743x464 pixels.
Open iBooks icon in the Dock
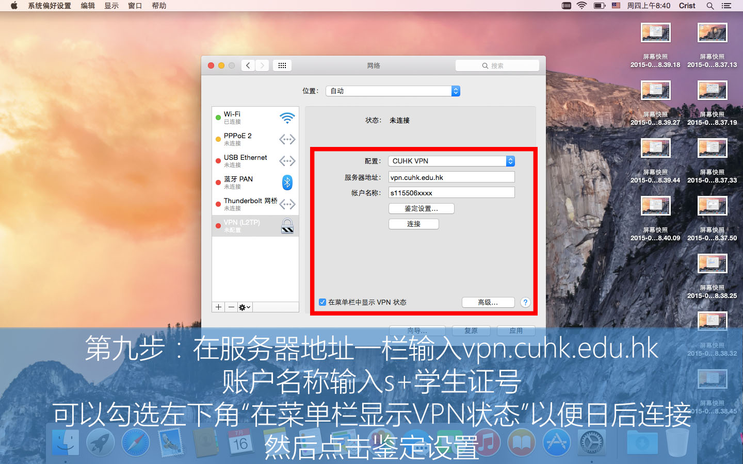click(x=522, y=442)
